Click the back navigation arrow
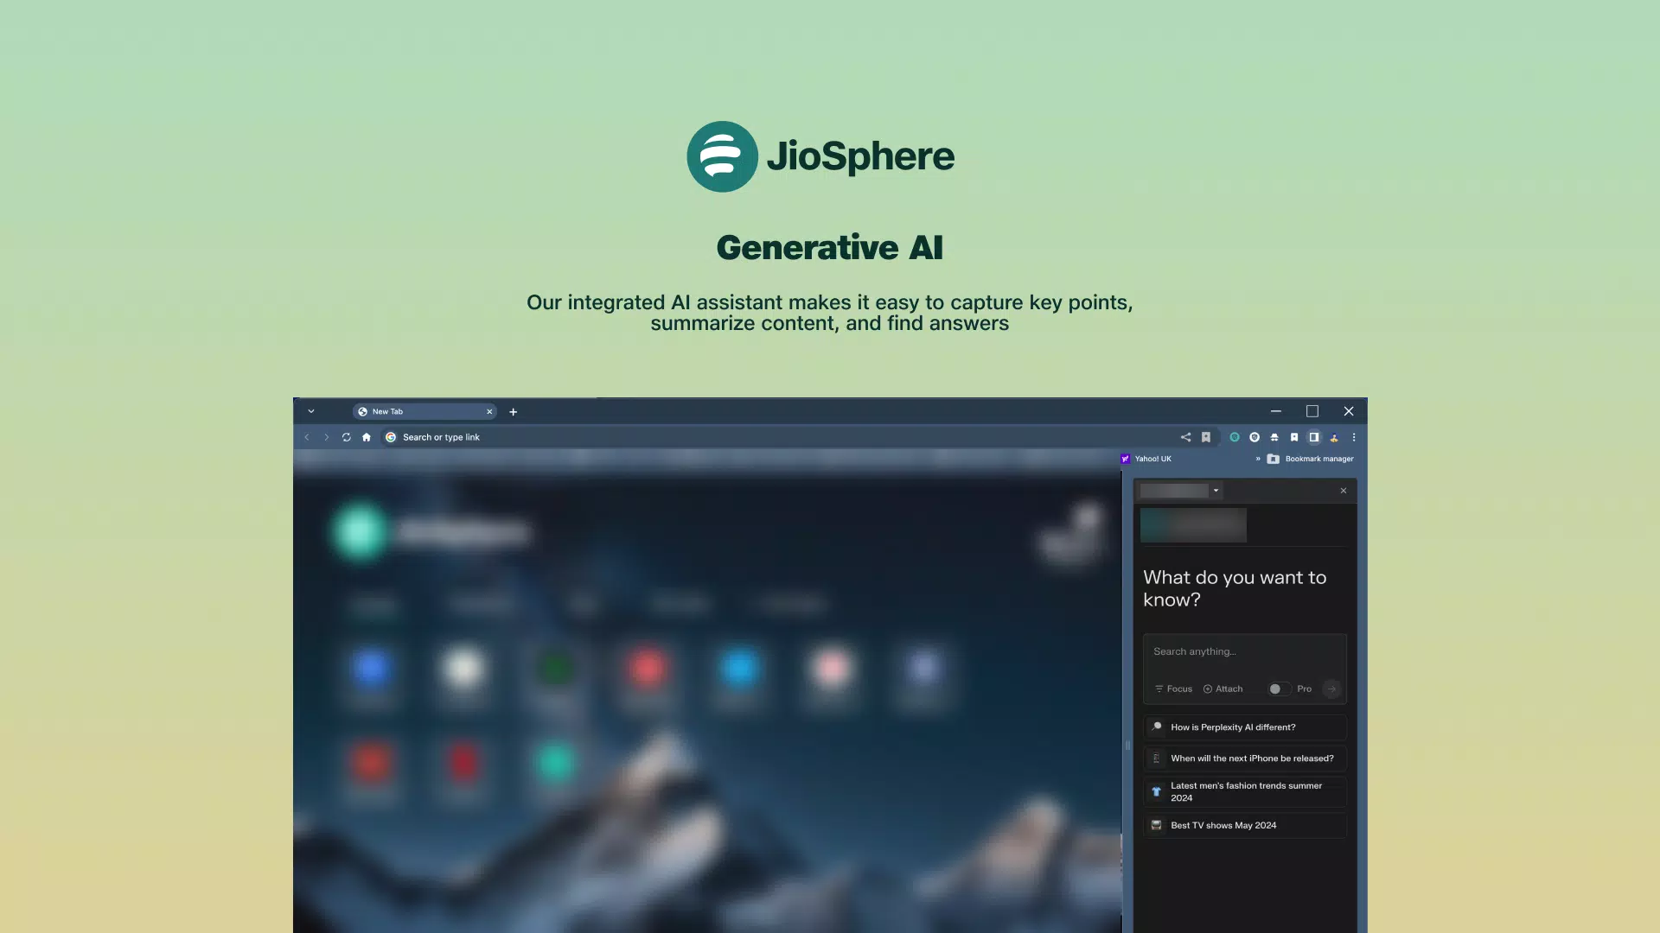 306,437
